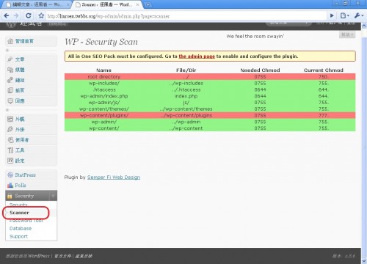This screenshot has width=367, height=264.
Task: Open the Database submenu item
Action: [x=21, y=228]
